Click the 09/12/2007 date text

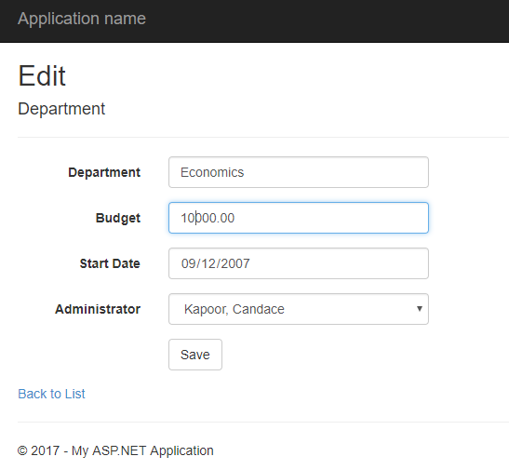coord(216,263)
